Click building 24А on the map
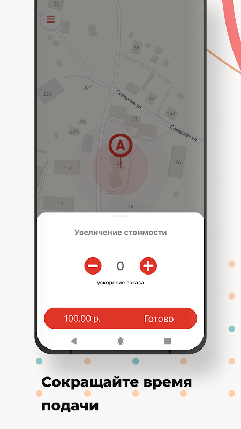 [x=171, y=113]
